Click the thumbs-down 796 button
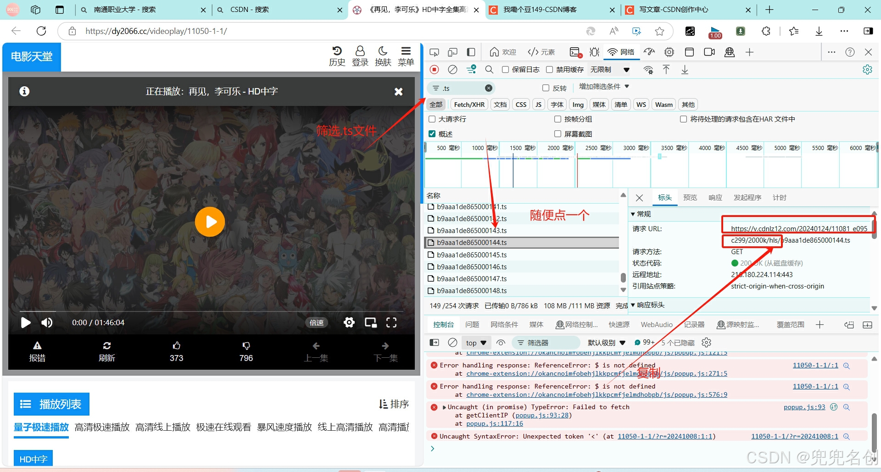This screenshot has height=472, width=881. 246,352
